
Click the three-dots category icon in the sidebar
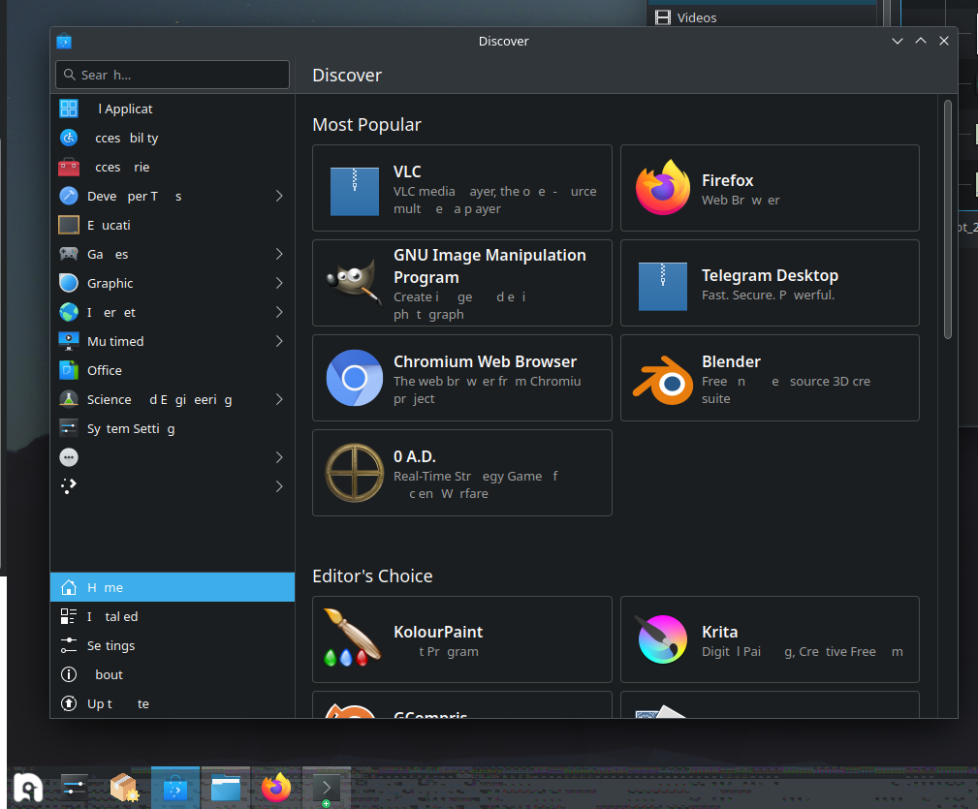tap(69, 457)
